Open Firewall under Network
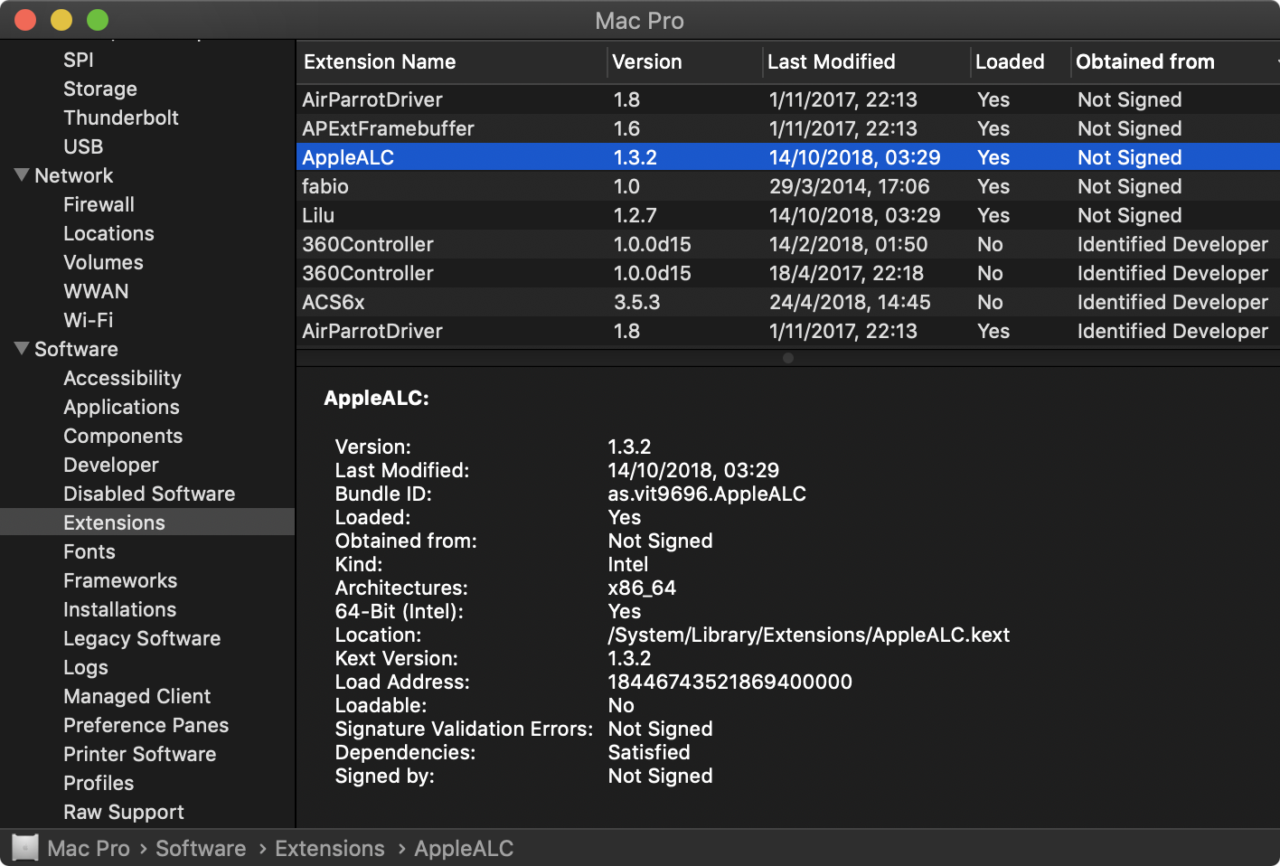1280x866 pixels. [x=99, y=204]
